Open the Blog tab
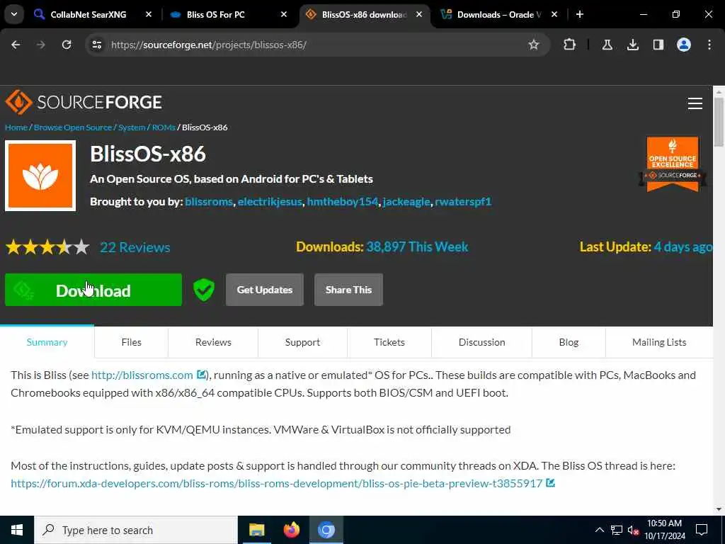The image size is (725, 544). coord(569,342)
